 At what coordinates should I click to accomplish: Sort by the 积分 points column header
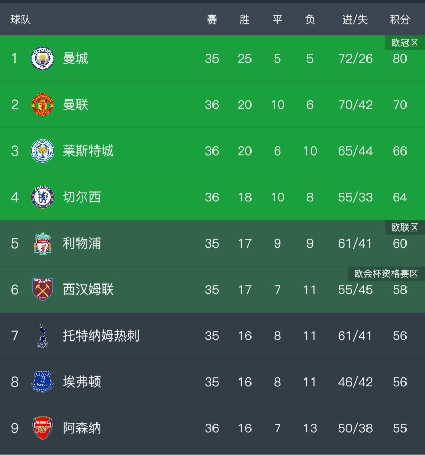pos(399,20)
